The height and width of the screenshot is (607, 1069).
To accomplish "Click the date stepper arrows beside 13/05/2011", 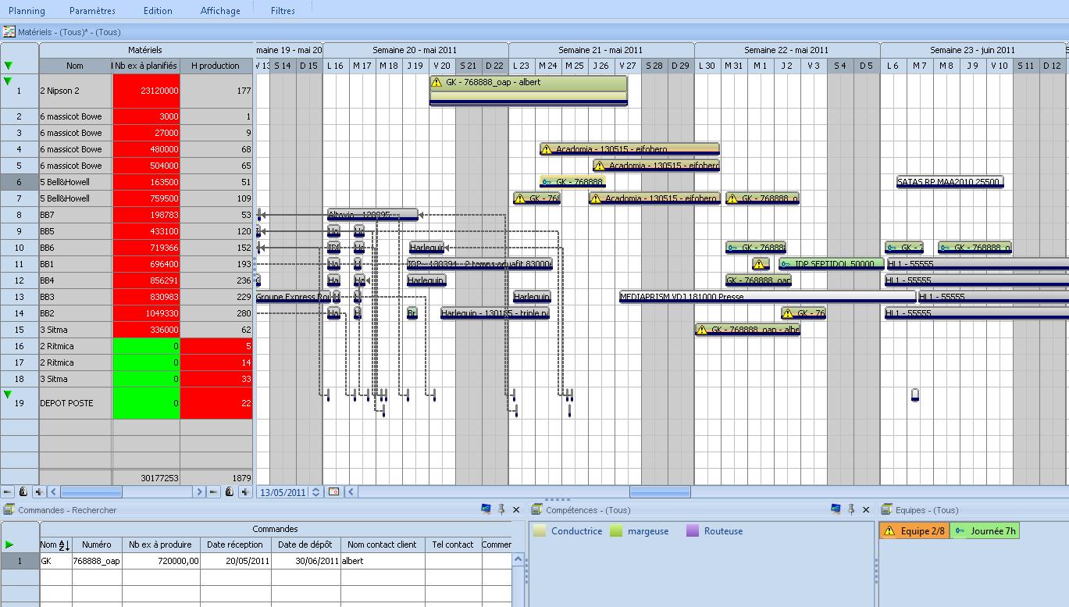I will click(315, 492).
